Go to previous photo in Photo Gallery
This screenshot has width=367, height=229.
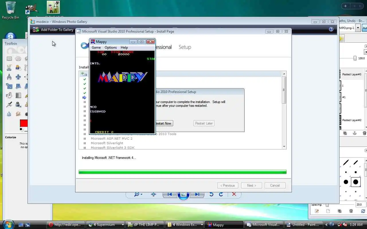tap(170, 194)
